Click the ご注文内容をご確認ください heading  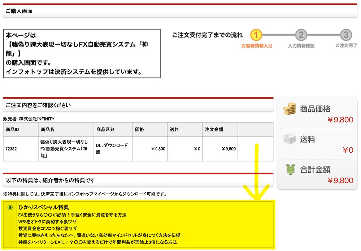tap(38, 105)
